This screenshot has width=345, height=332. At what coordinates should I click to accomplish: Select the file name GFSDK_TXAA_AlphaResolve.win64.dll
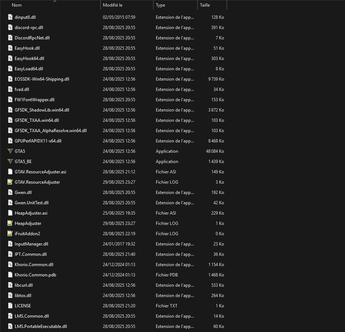point(51,131)
